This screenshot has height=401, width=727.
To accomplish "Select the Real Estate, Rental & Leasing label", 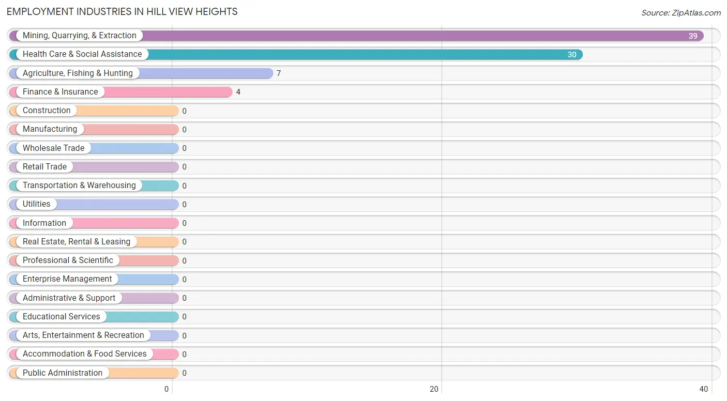I will tap(77, 242).
